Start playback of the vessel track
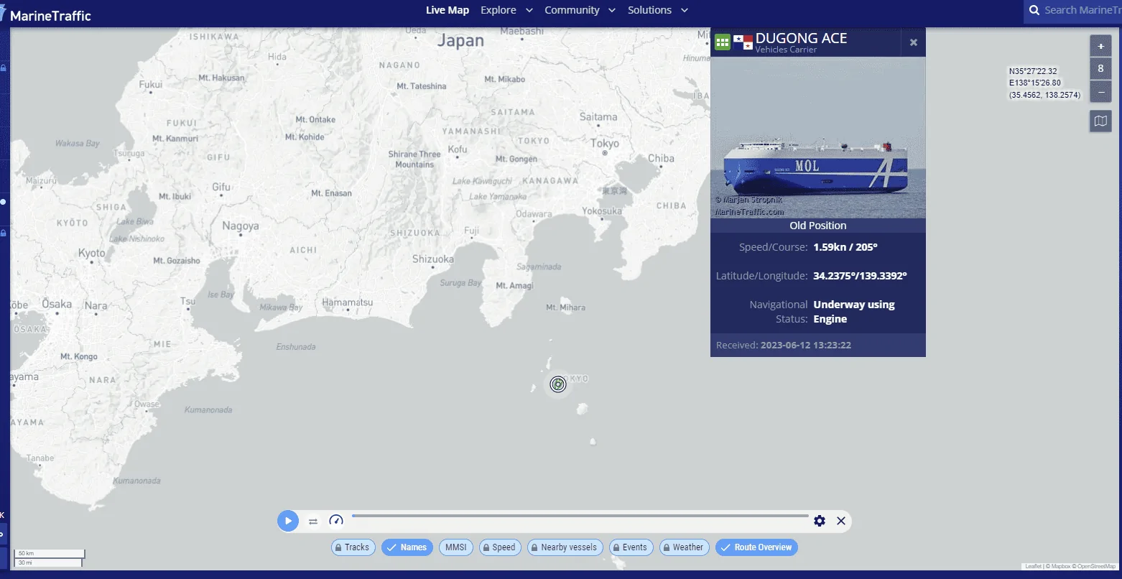1122x579 pixels. 288,521
